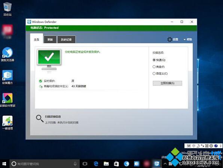
Task: Click the Cortana search box 有问题尽管问我
Action: [x=45, y=164]
